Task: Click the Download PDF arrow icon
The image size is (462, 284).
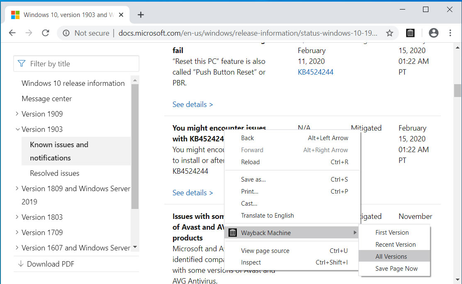Action: 21,264
